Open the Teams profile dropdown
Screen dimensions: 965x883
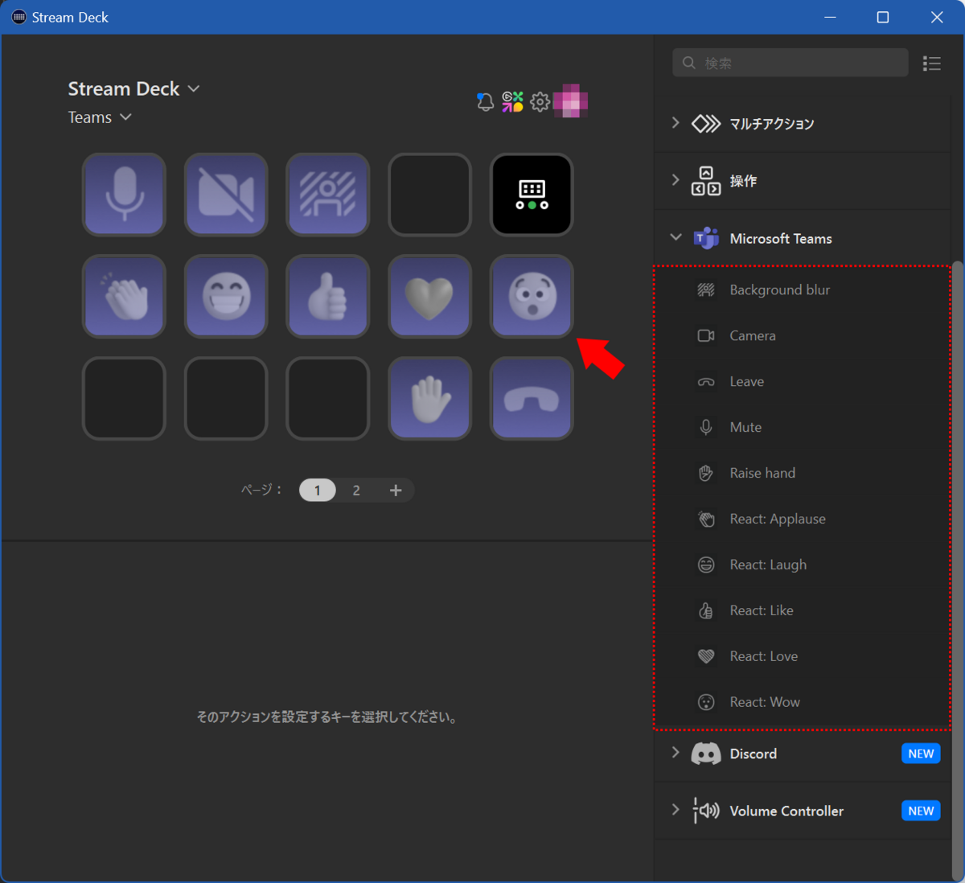pyautogui.click(x=100, y=117)
